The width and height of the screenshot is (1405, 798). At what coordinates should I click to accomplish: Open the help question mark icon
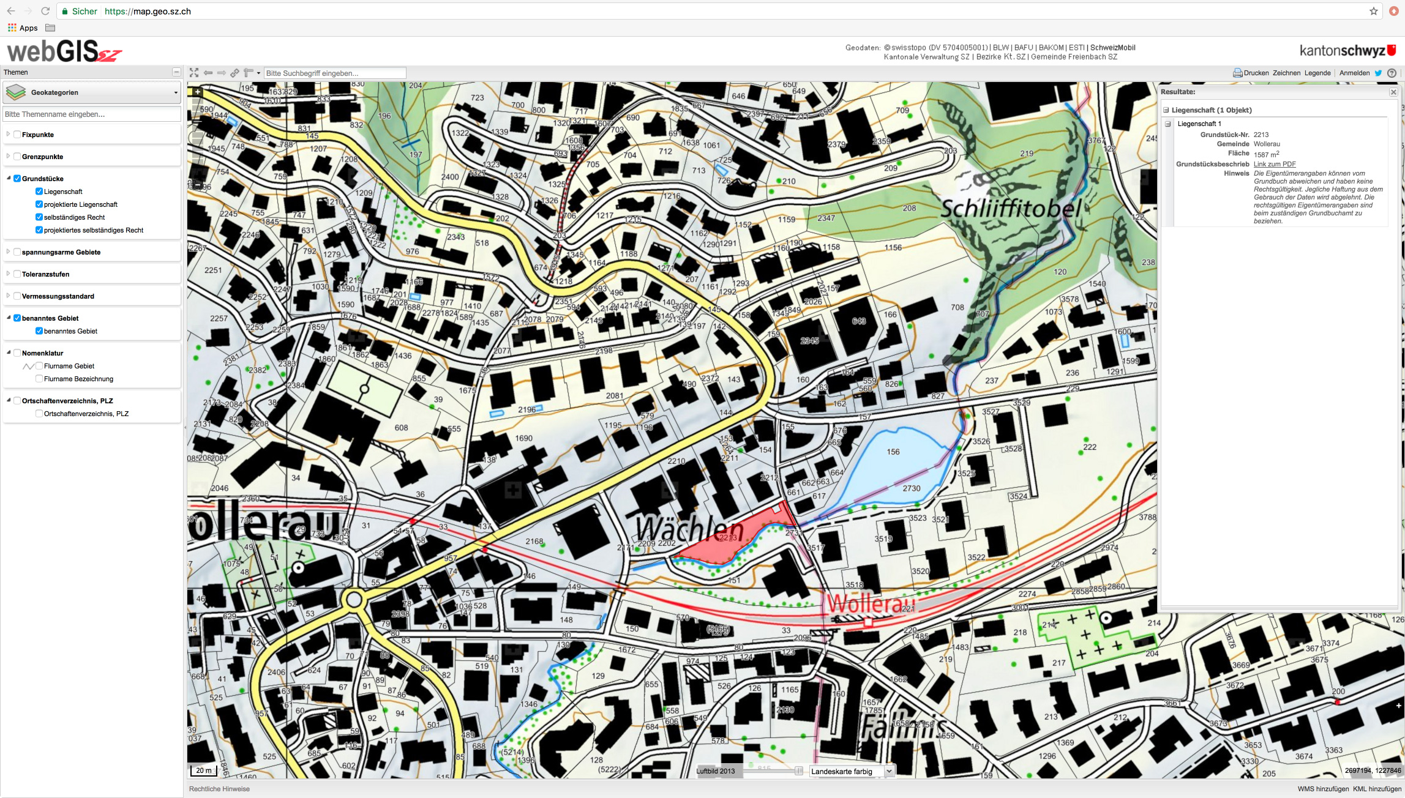1392,73
